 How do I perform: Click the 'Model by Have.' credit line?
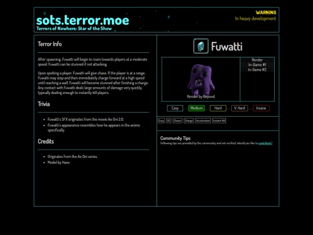(59, 162)
